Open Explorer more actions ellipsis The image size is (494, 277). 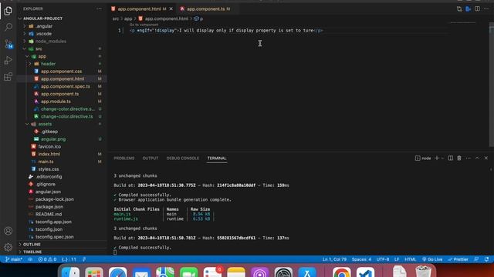(x=100, y=8)
